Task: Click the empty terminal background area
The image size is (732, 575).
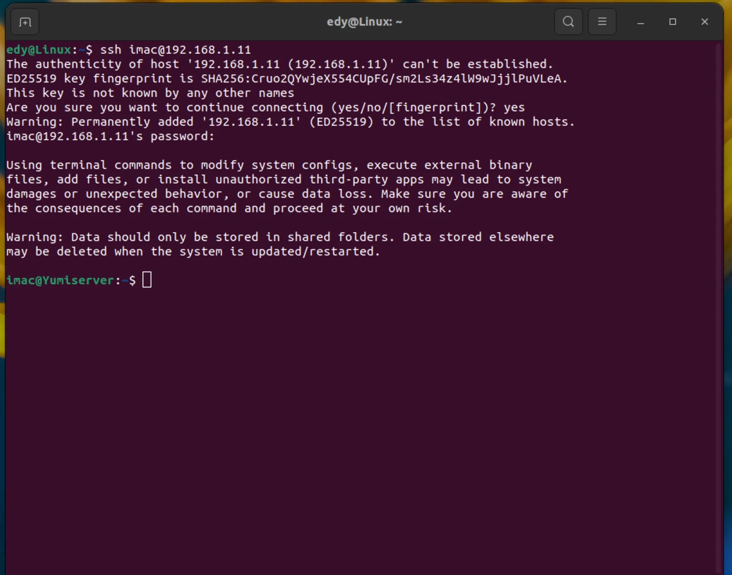Action: [x=360, y=420]
